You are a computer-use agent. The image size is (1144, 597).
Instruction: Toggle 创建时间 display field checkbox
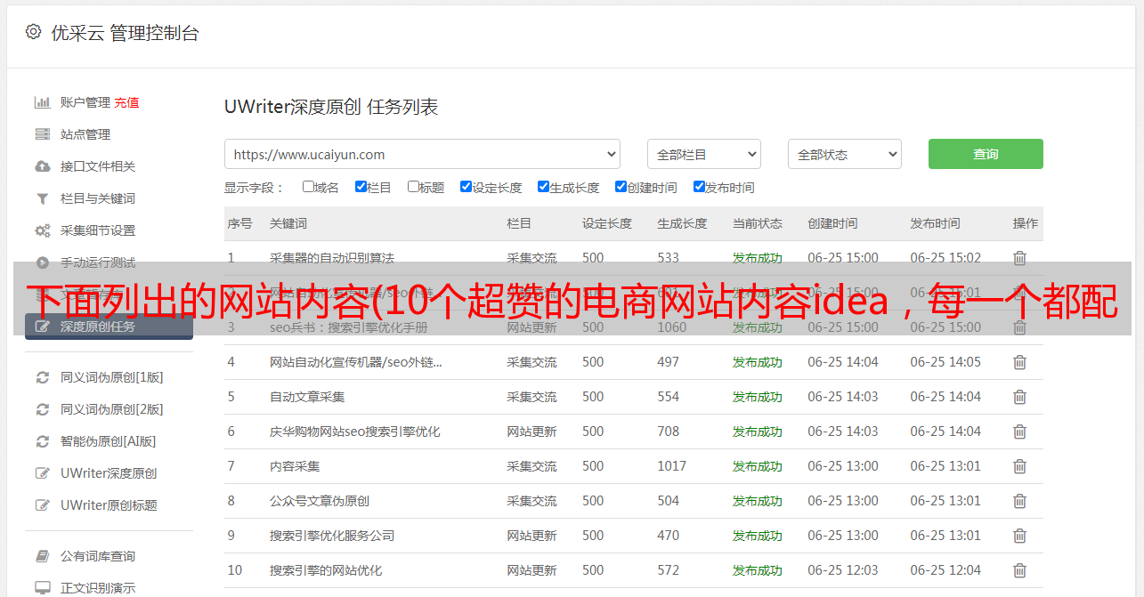tap(621, 187)
